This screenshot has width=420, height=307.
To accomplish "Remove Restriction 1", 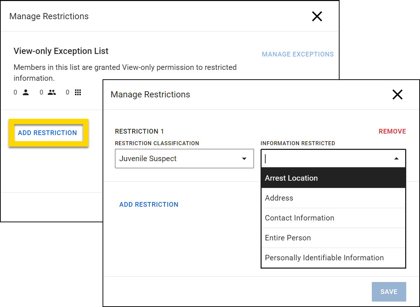I will coord(392,131).
